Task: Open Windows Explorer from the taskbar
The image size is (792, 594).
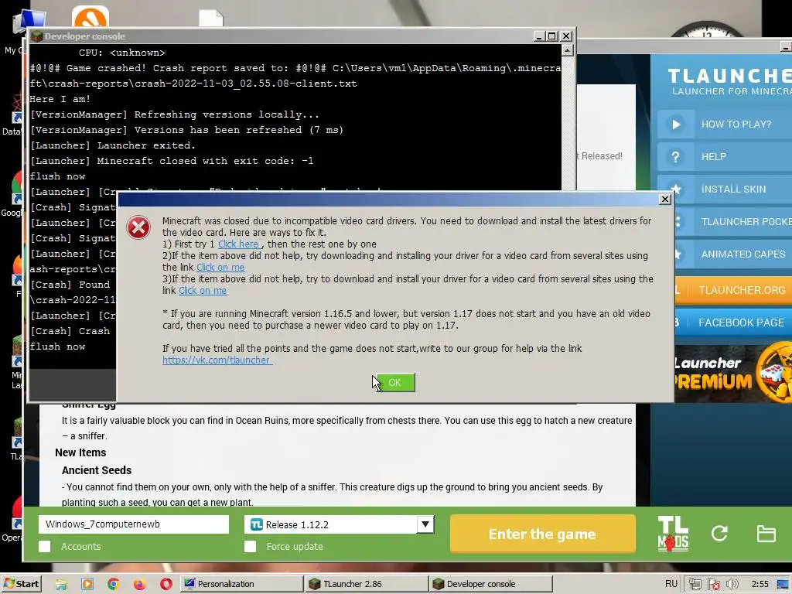Action: coord(61,585)
